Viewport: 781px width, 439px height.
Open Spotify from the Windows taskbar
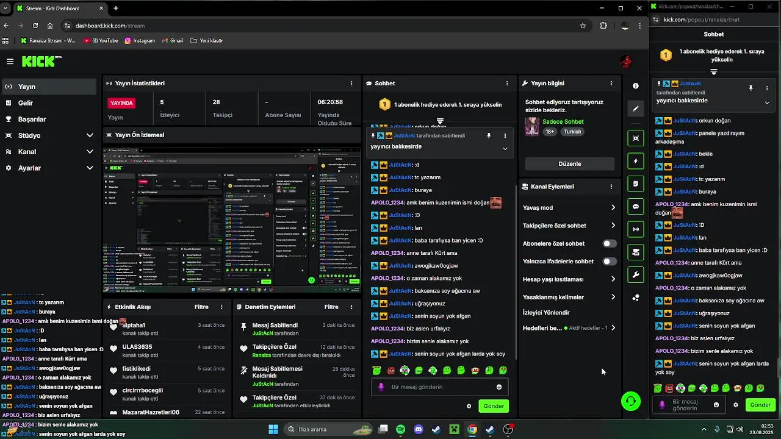pos(400,429)
